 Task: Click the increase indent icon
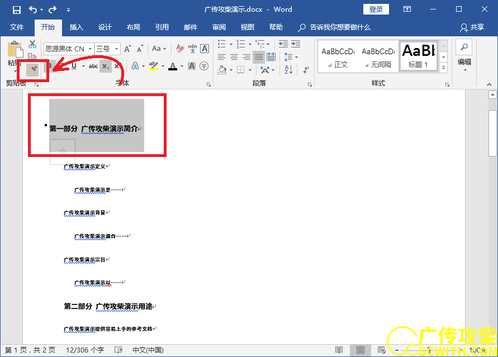[296, 44]
